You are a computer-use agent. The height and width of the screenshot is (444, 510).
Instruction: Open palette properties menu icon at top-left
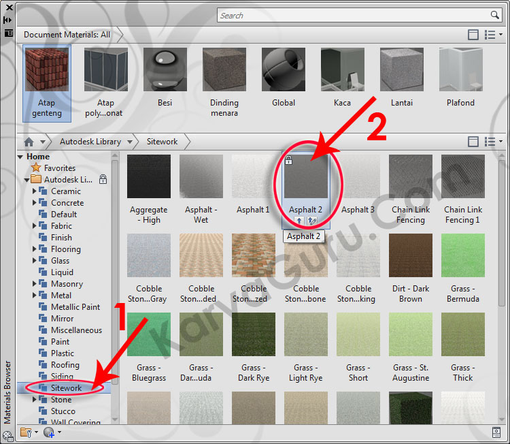tap(9, 32)
